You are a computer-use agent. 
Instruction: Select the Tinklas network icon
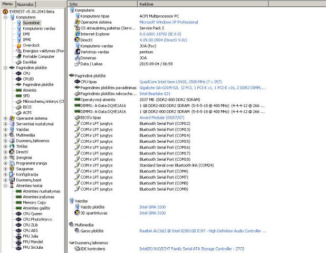click(12, 146)
